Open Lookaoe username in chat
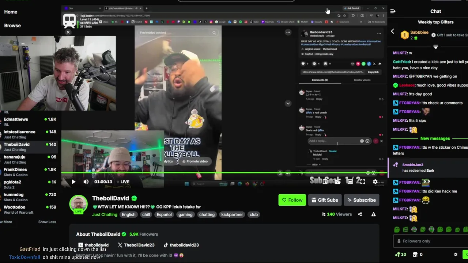 tap(407, 85)
